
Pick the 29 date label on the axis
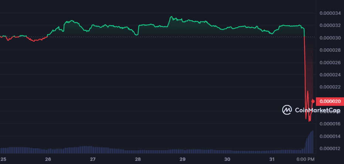(x=183, y=159)
